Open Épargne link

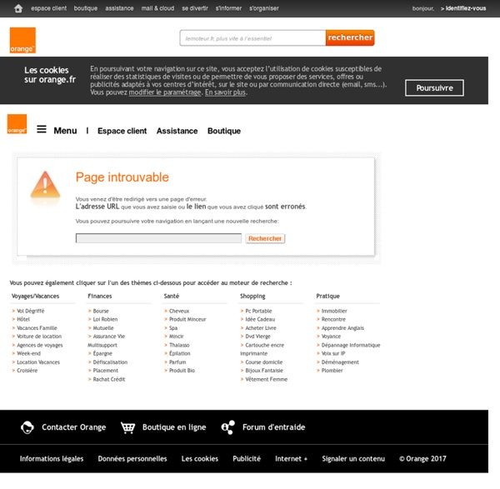102,353
